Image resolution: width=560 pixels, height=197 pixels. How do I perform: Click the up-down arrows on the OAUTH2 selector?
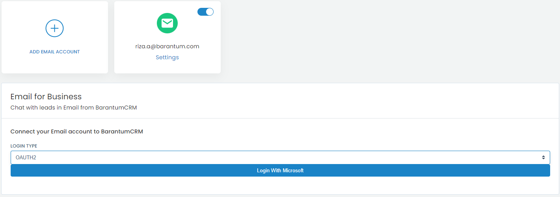(543, 157)
